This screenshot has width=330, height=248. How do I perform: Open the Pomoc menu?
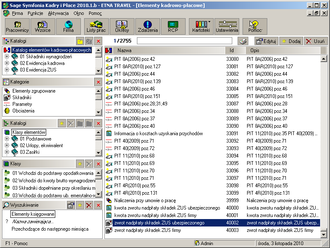(x=95, y=13)
